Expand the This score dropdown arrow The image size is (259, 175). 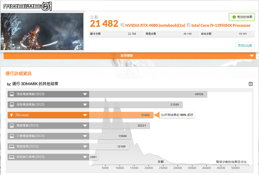pos(85,115)
